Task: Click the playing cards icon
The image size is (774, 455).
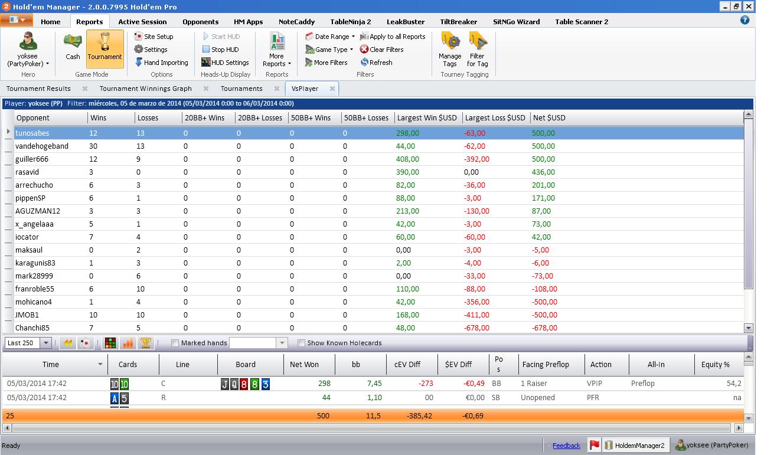Action: [x=86, y=343]
